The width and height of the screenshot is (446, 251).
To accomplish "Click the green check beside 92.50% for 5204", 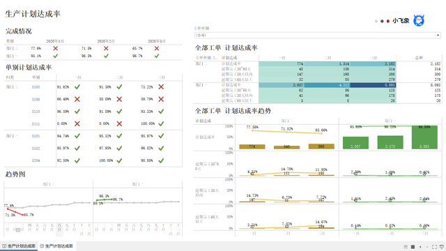I will tap(77, 160).
